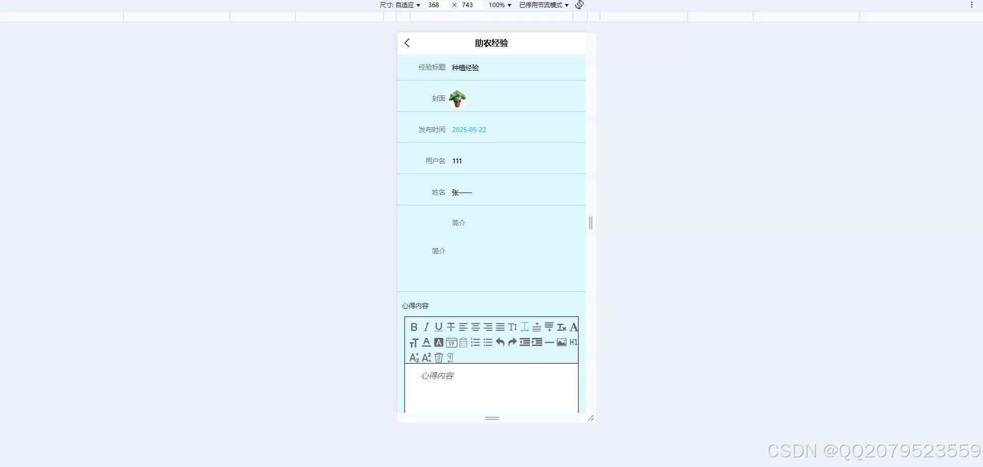Insert checklist using clipboard icon
Image resolution: width=983 pixels, height=467 pixels.
(463, 343)
